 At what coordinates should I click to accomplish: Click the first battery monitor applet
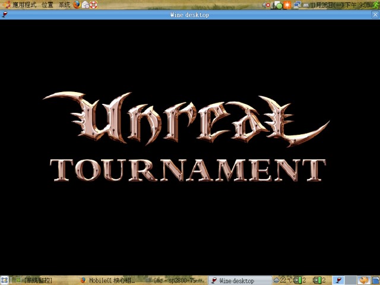299,280
